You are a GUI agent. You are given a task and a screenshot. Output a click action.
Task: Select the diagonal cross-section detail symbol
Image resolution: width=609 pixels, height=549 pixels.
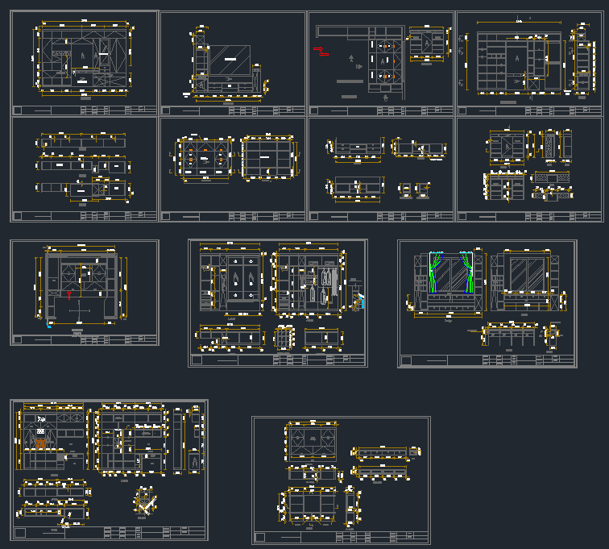pyautogui.click(x=145, y=504)
